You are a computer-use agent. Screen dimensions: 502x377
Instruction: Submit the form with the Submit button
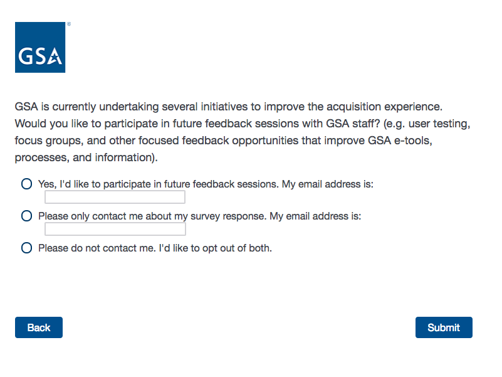click(444, 327)
